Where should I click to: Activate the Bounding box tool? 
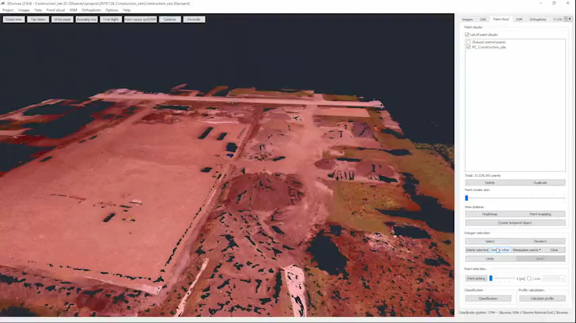click(x=86, y=20)
